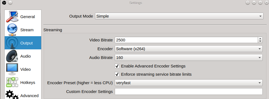This screenshot has height=99, width=269.
Task: Open General settings via wrench-monitor icon
Action: tap(12, 17)
